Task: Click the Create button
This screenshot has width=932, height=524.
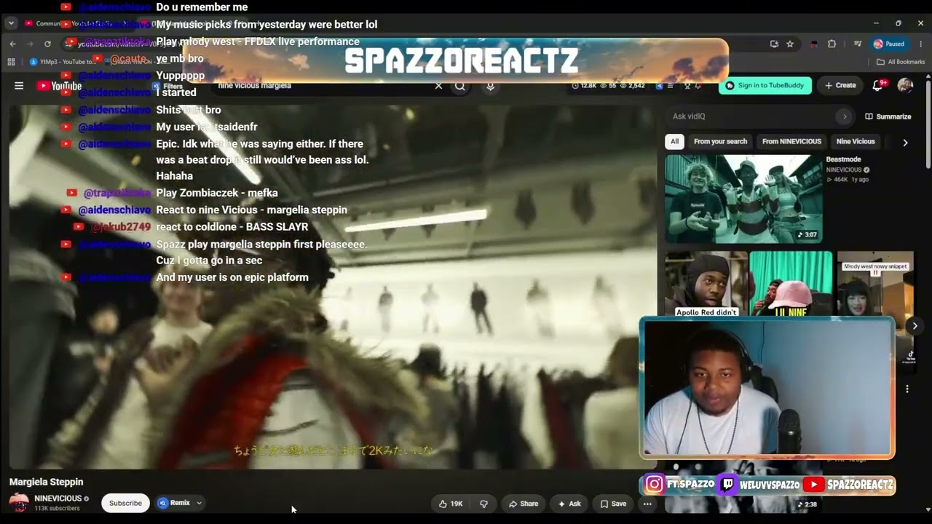Action: [x=840, y=85]
